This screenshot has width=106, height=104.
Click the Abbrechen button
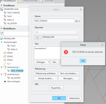(x=74, y=98)
